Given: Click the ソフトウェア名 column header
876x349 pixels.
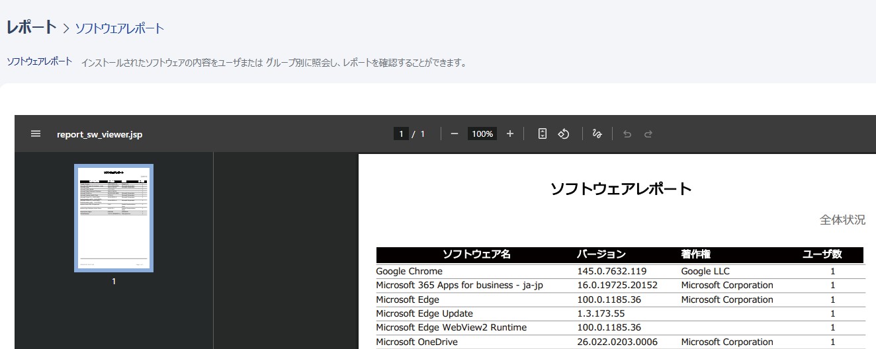Looking at the screenshot, I should click(x=476, y=254).
